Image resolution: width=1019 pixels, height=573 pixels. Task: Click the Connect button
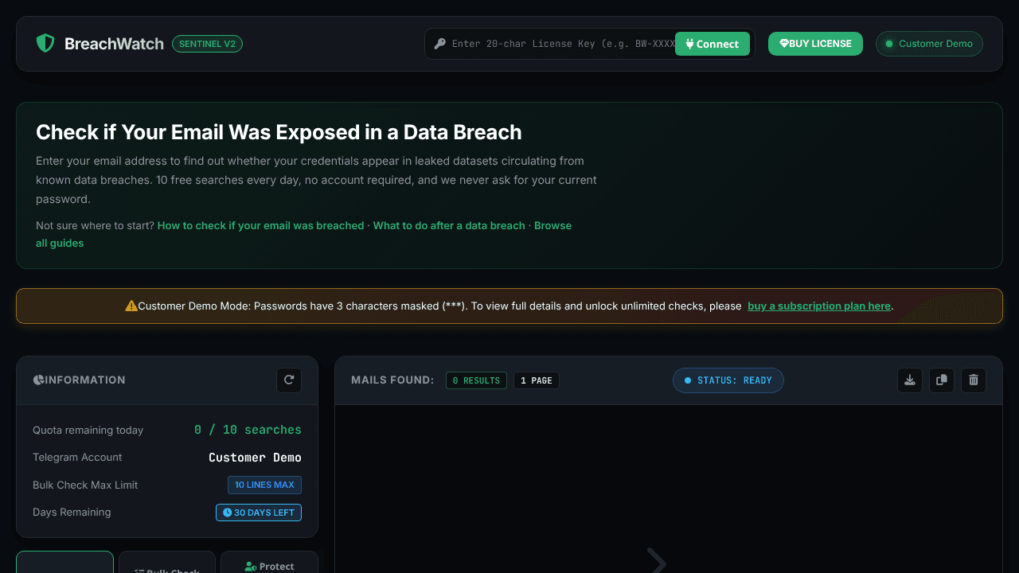pos(713,44)
